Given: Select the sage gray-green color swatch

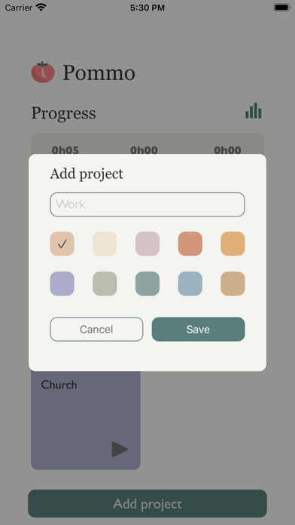Looking at the screenshot, I should tap(105, 284).
